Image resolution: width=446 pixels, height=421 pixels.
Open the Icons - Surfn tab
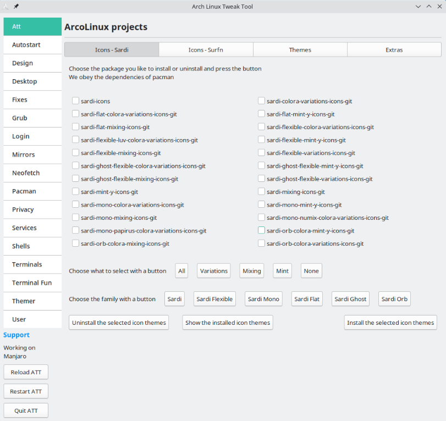pos(206,50)
